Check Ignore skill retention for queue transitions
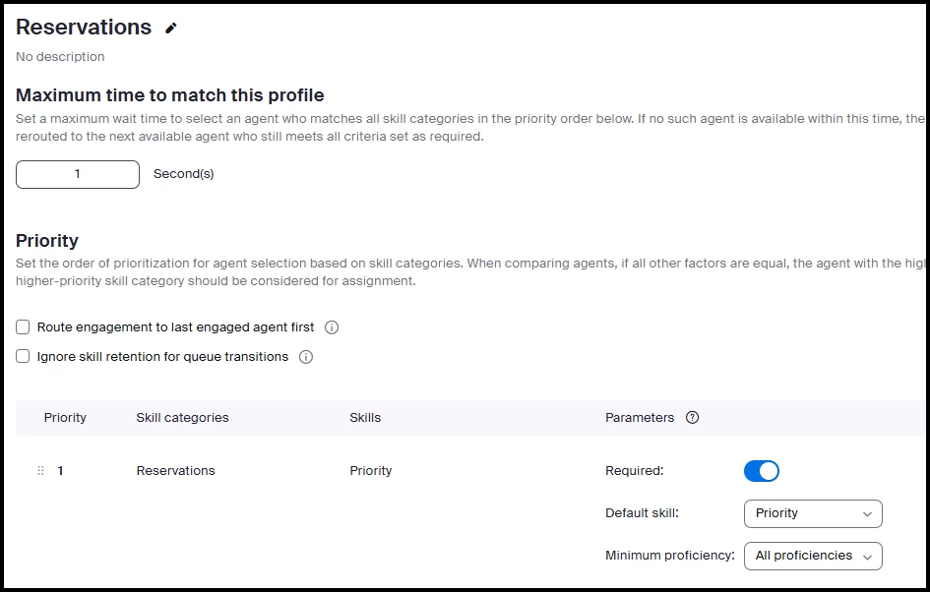Image resolution: width=930 pixels, height=592 pixels. pyautogui.click(x=23, y=357)
